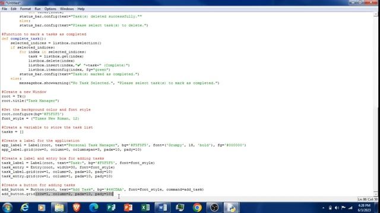Screen dimensions: 380x213
Task: Open PowerPoint from taskbar
Action: point(128,208)
